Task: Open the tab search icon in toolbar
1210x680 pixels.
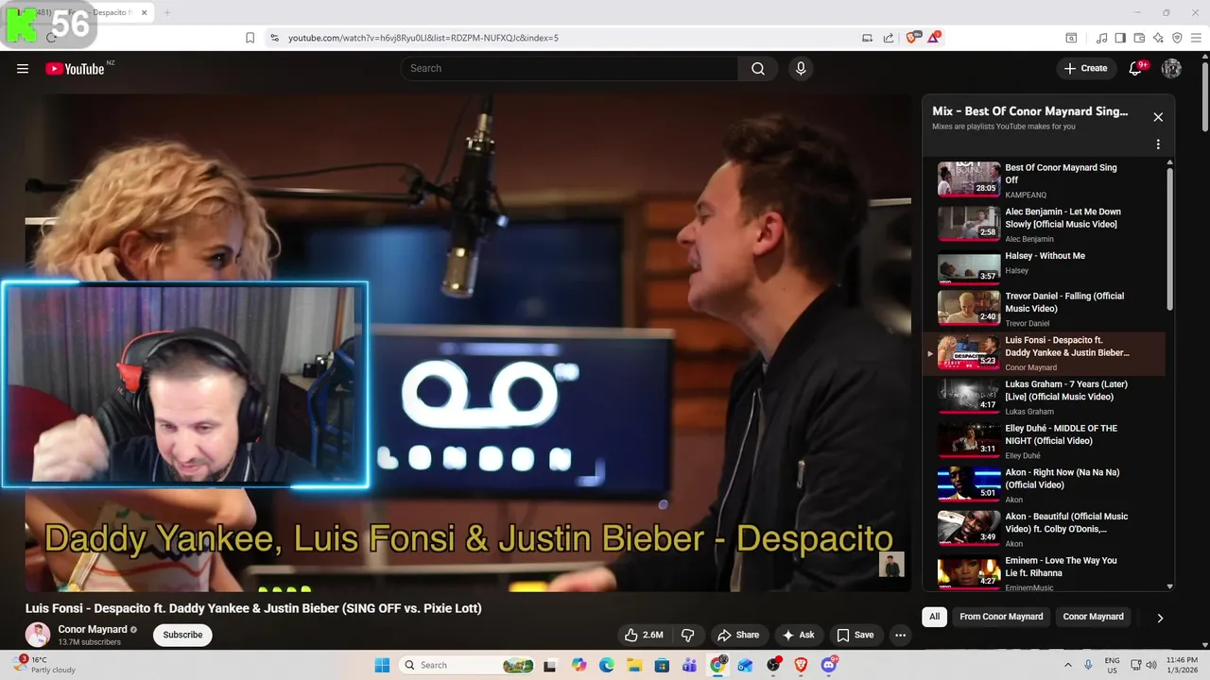Action: pyautogui.click(x=1071, y=38)
